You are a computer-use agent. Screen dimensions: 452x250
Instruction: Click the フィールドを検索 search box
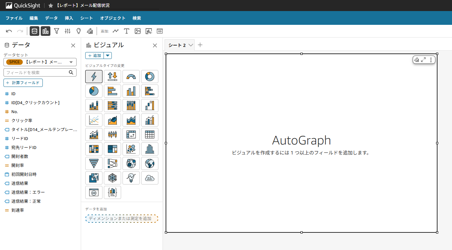click(x=40, y=72)
